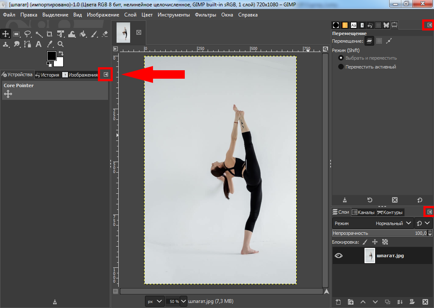The height and width of the screenshot is (308, 434).
Task: Click the black foreground color swatch
Action: click(x=51, y=55)
